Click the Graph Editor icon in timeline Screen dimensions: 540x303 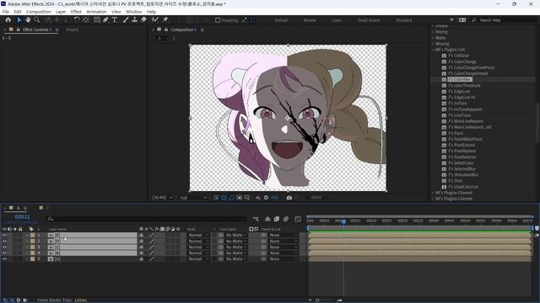pyautogui.click(x=298, y=219)
